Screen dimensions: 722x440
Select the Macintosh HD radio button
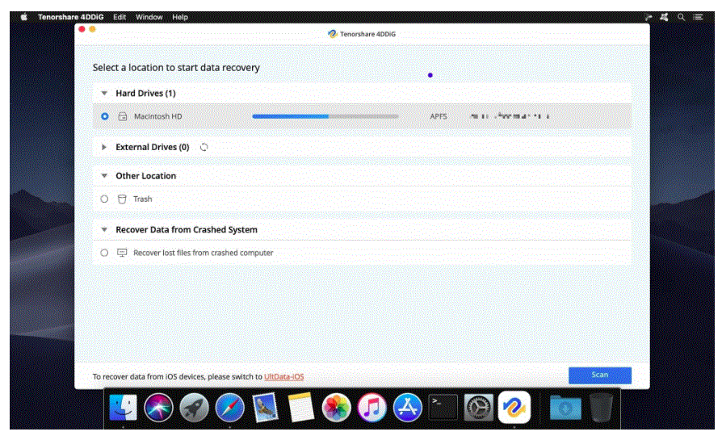(105, 116)
